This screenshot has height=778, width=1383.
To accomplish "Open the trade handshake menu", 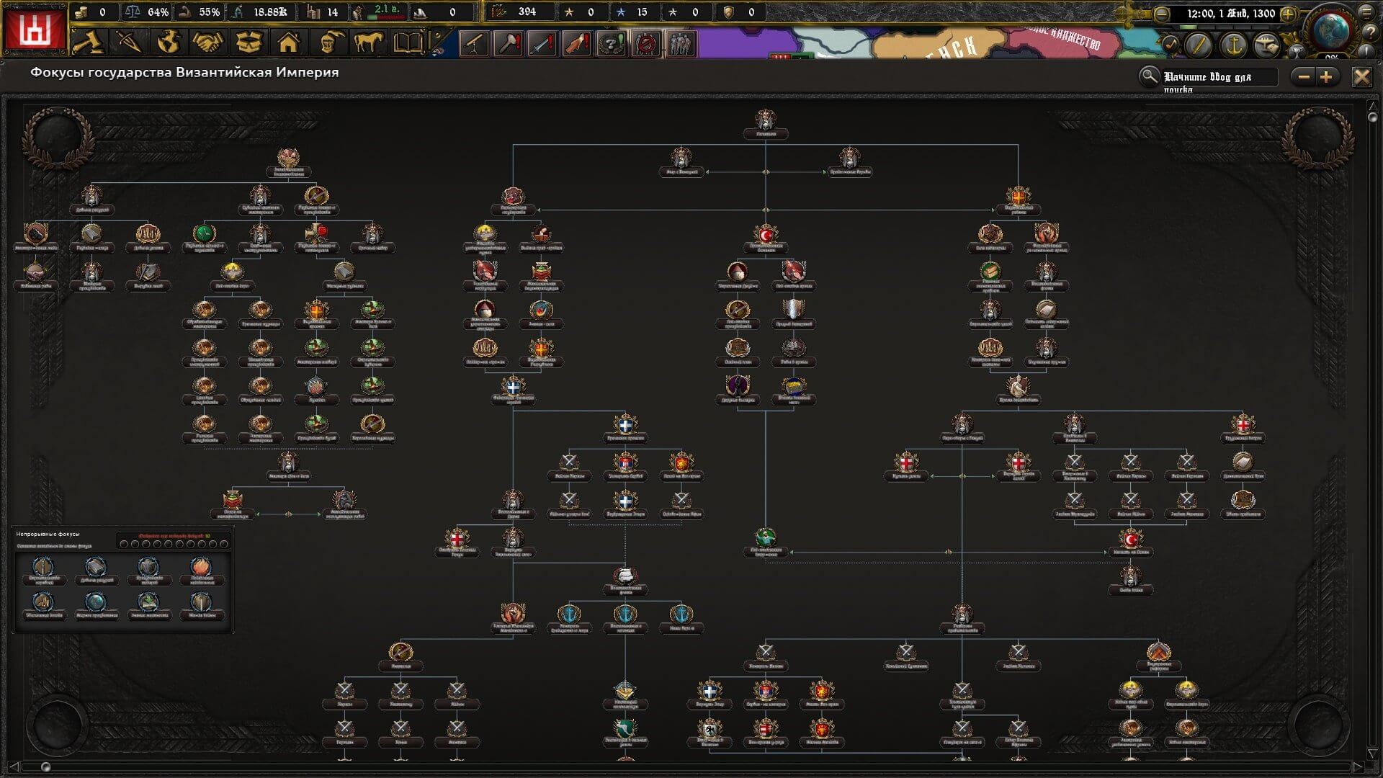I will pos(208,43).
